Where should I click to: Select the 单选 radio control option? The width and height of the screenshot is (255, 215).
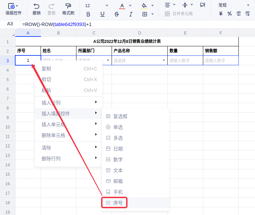118,127
